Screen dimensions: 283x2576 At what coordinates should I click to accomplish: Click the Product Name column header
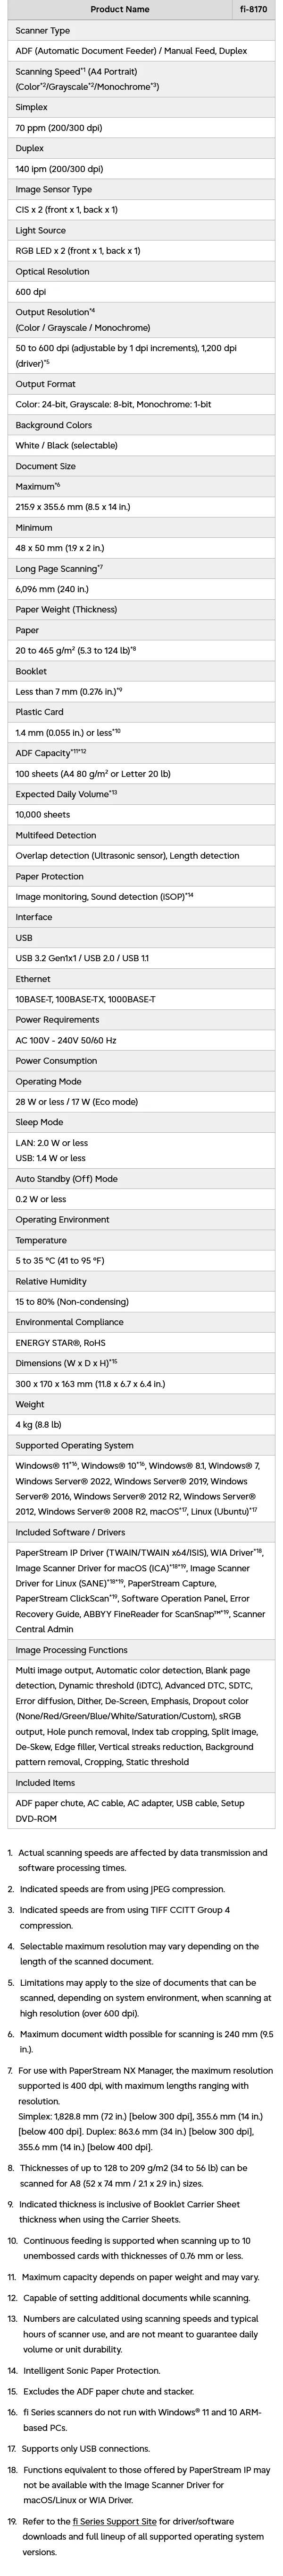(x=120, y=9)
